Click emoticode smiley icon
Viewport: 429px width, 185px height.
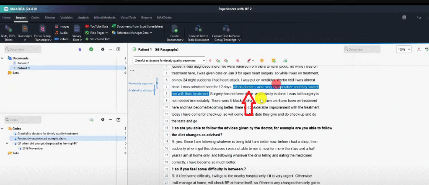(262, 60)
